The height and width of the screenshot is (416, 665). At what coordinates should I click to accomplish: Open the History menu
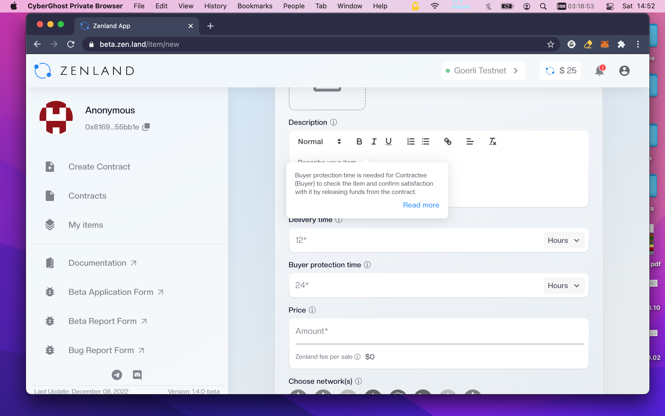click(215, 6)
